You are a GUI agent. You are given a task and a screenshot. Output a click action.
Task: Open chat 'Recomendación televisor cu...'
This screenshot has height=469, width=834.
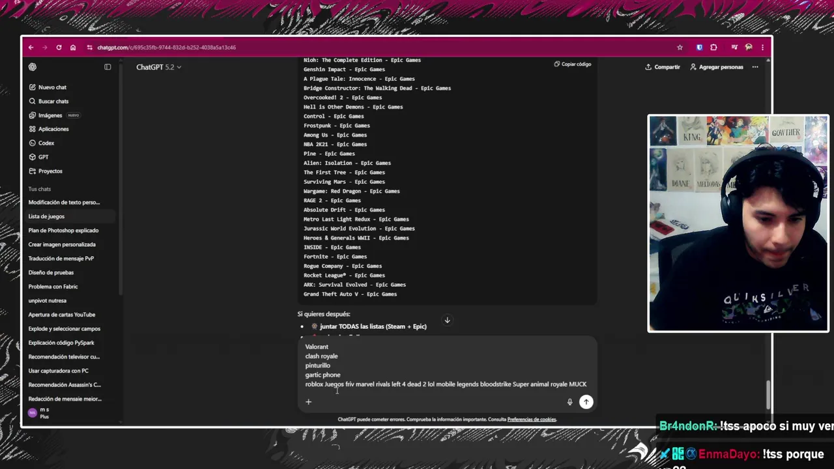(x=64, y=357)
